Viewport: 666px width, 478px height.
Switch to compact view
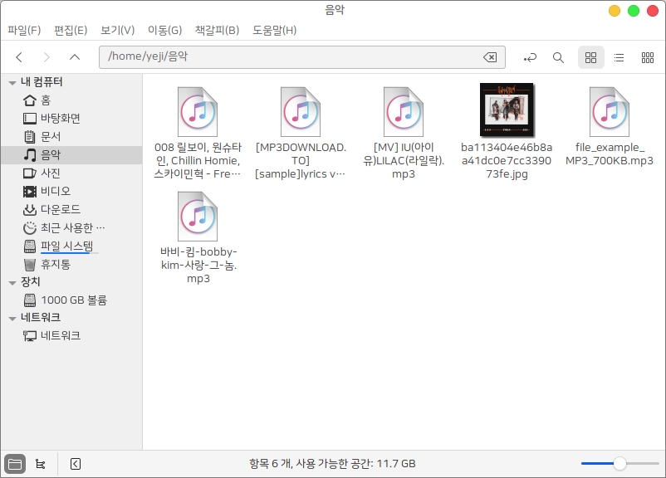648,57
